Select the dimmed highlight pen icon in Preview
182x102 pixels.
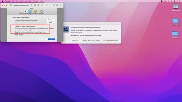tap(47, 5)
